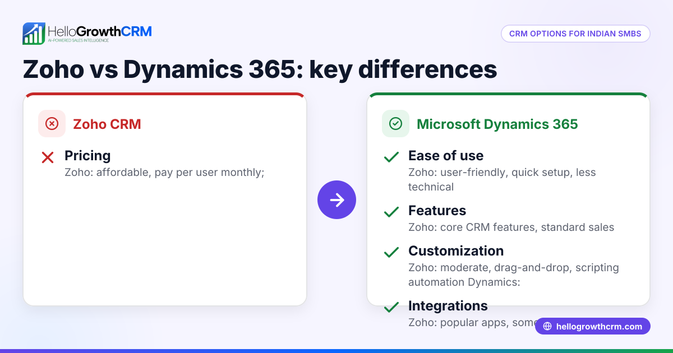Image resolution: width=673 pixels, height=353 pixels.
Task: Click the headline Zoho vs Dynamics 365: key differences
Action: pyautogui.click(x=260, y=69)
